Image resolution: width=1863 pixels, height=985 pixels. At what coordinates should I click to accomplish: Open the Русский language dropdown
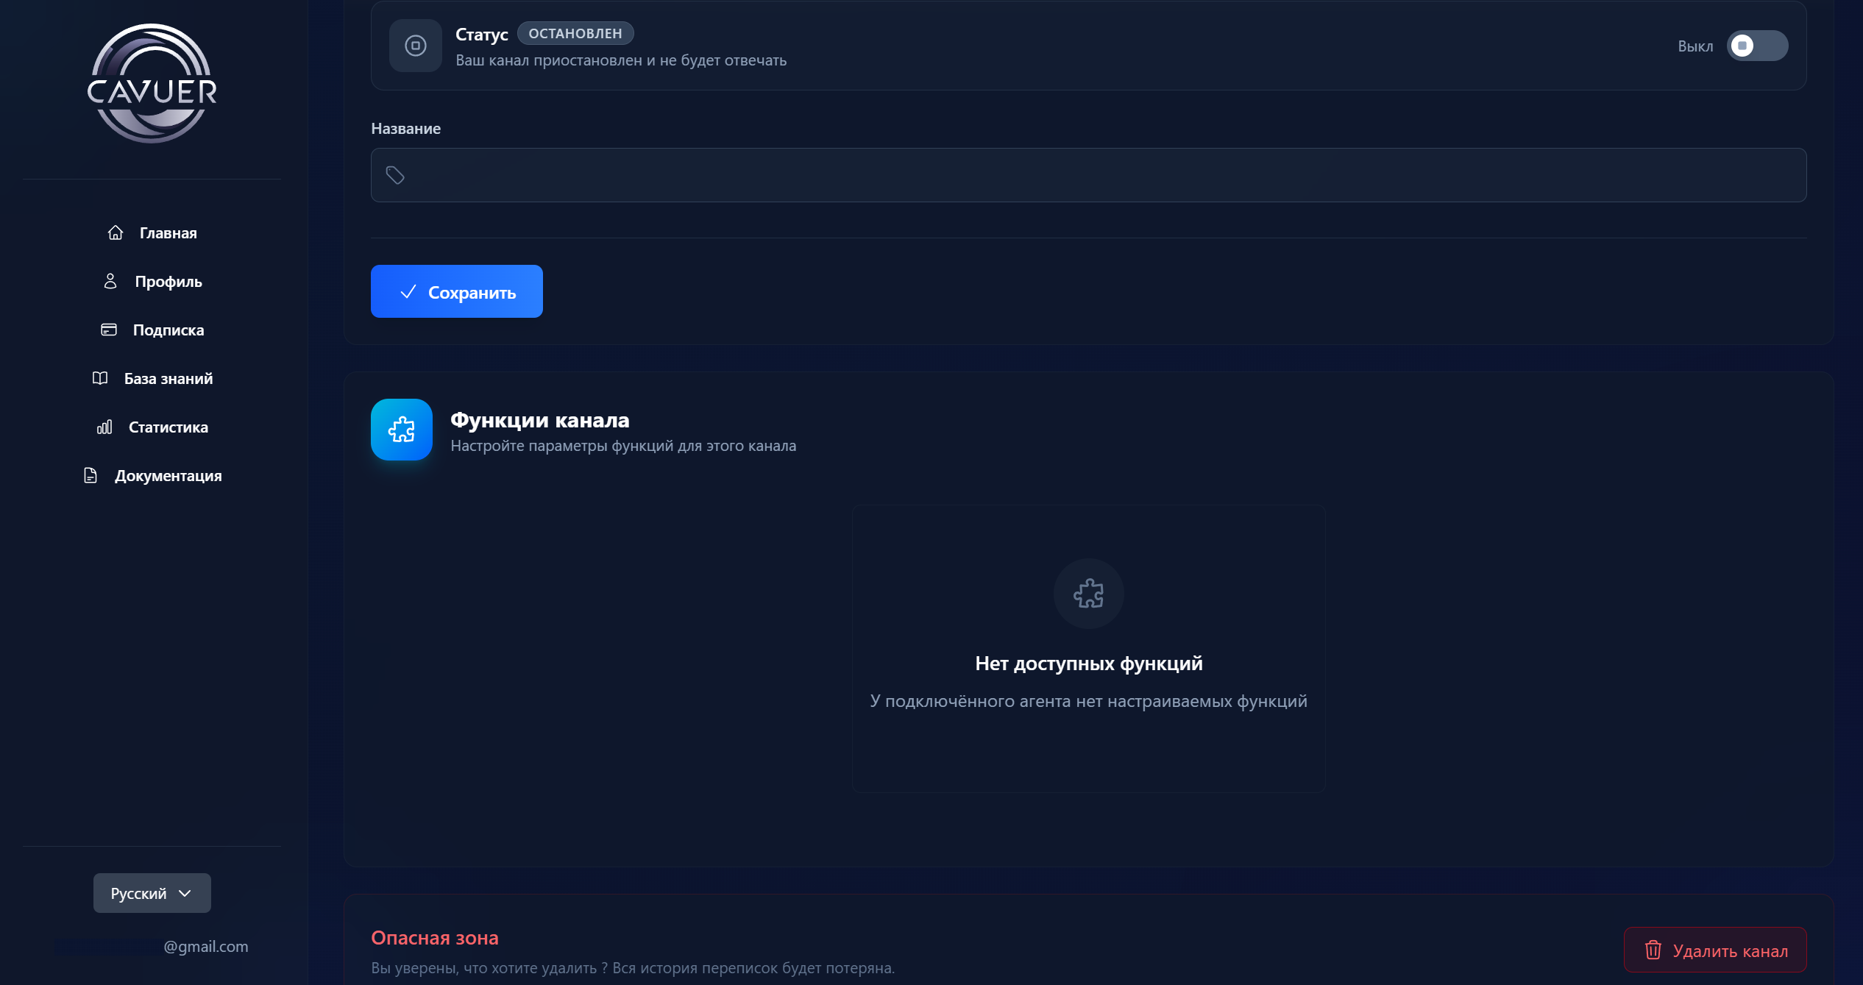point(152,893)
